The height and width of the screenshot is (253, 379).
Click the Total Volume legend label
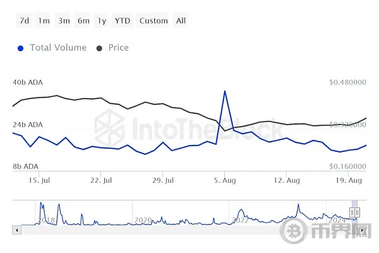(57, 48)
